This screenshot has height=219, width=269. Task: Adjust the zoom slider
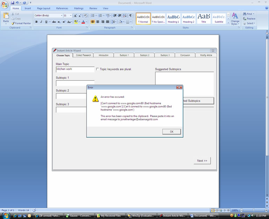[x=254, y=210]
